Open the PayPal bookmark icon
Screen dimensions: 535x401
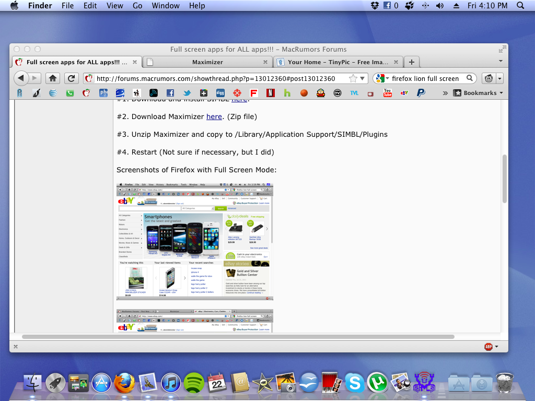421,93
